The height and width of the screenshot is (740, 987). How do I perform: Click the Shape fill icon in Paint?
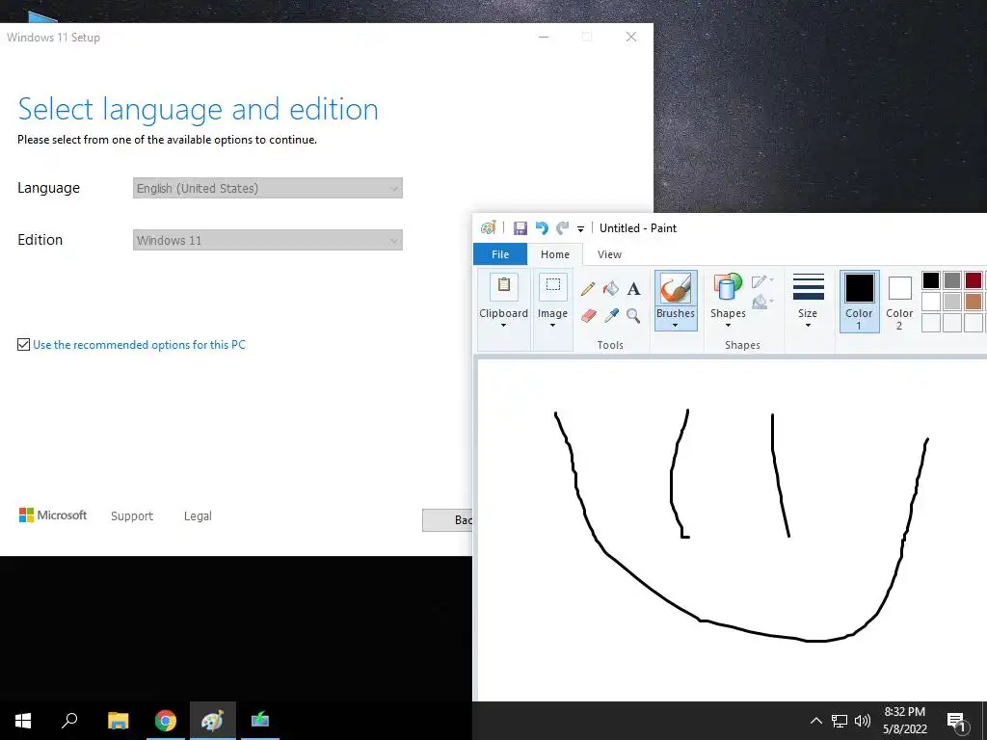(761, 302)
